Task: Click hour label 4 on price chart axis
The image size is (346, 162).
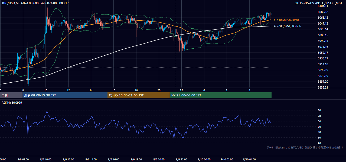Action: 249,90
